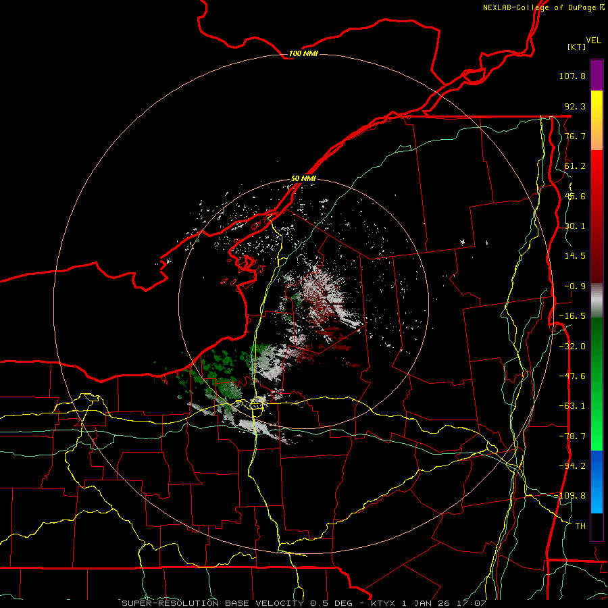Click the TH legend label

pyautogui.click(x=580, y=526)
